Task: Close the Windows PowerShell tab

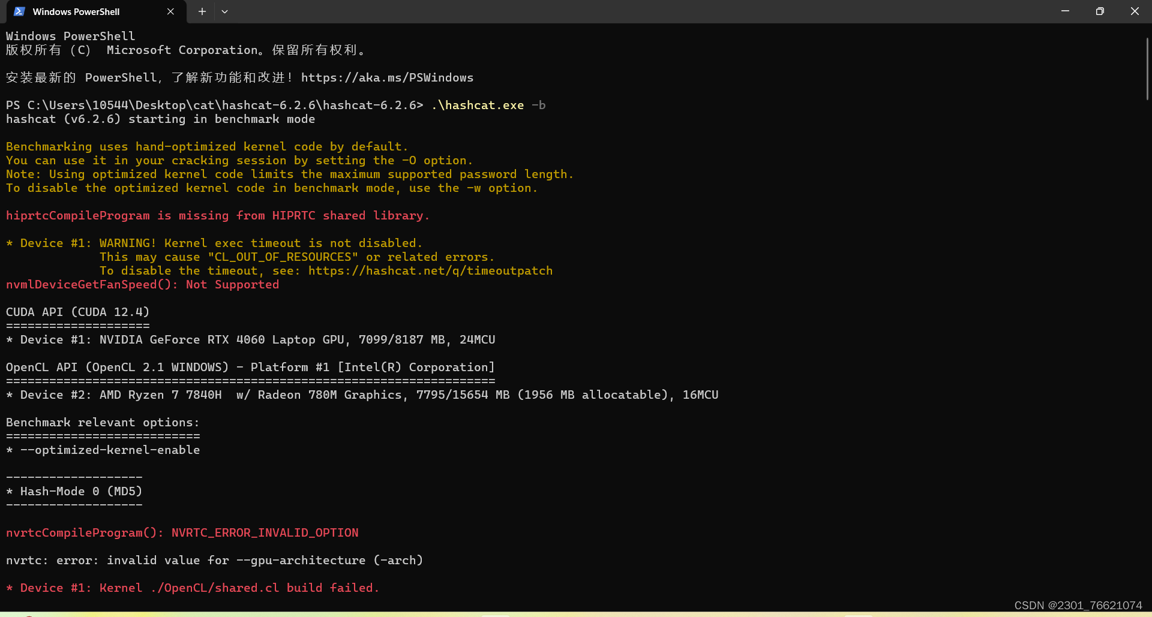Action: [170, 11]
